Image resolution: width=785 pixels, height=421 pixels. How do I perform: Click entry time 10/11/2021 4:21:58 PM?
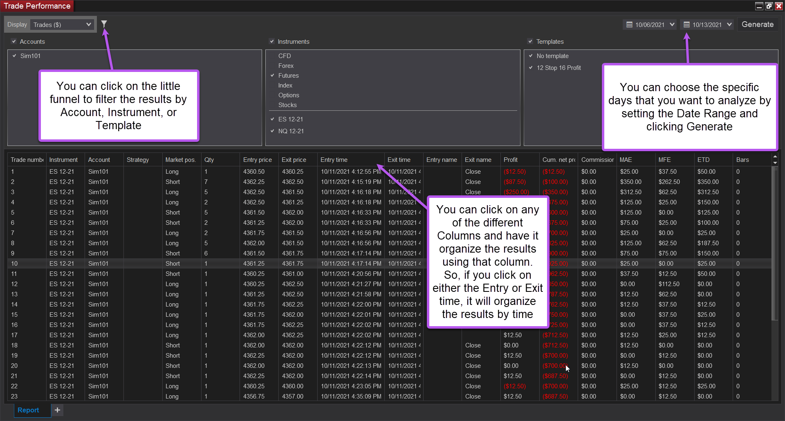click(x=351, y=294)
